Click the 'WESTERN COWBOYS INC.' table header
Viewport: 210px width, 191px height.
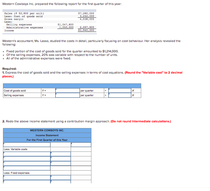click(47, 130)
